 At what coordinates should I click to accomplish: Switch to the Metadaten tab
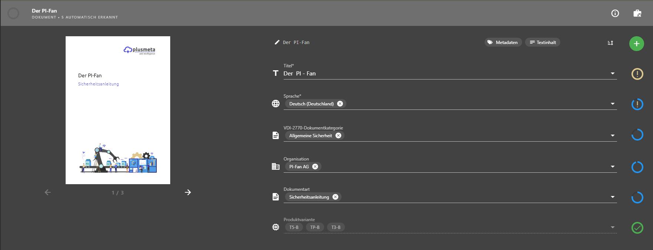click(x=503, y=42)
